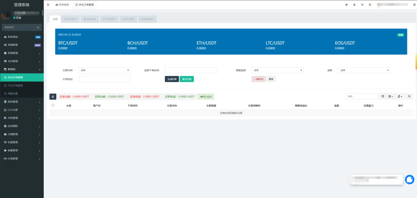Expand 财务管理 in the sidebar

[22, 102]
